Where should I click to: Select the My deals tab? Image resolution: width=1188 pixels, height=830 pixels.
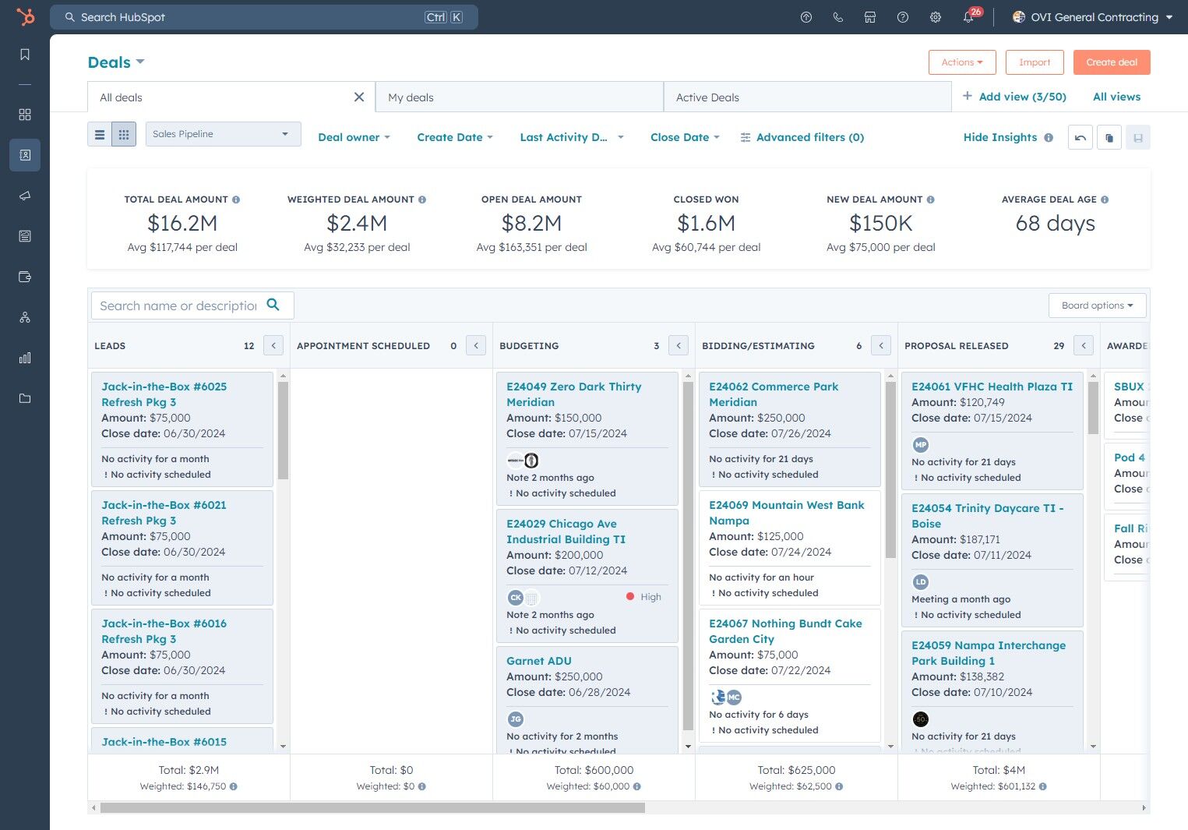[x=519, y=97]
